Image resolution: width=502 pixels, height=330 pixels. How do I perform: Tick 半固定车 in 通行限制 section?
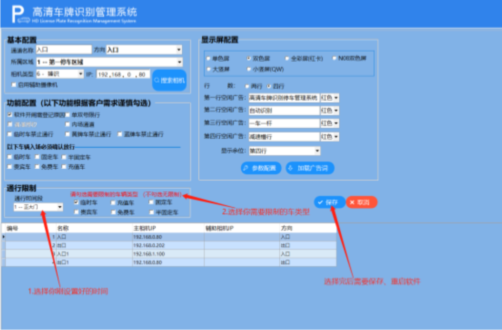coord(151,212)
